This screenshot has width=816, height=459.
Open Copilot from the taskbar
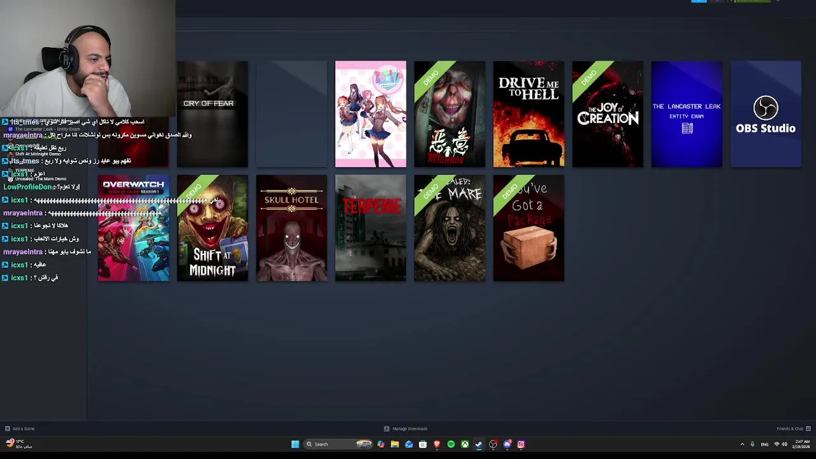pyautogui.click(x=381, y=444)
